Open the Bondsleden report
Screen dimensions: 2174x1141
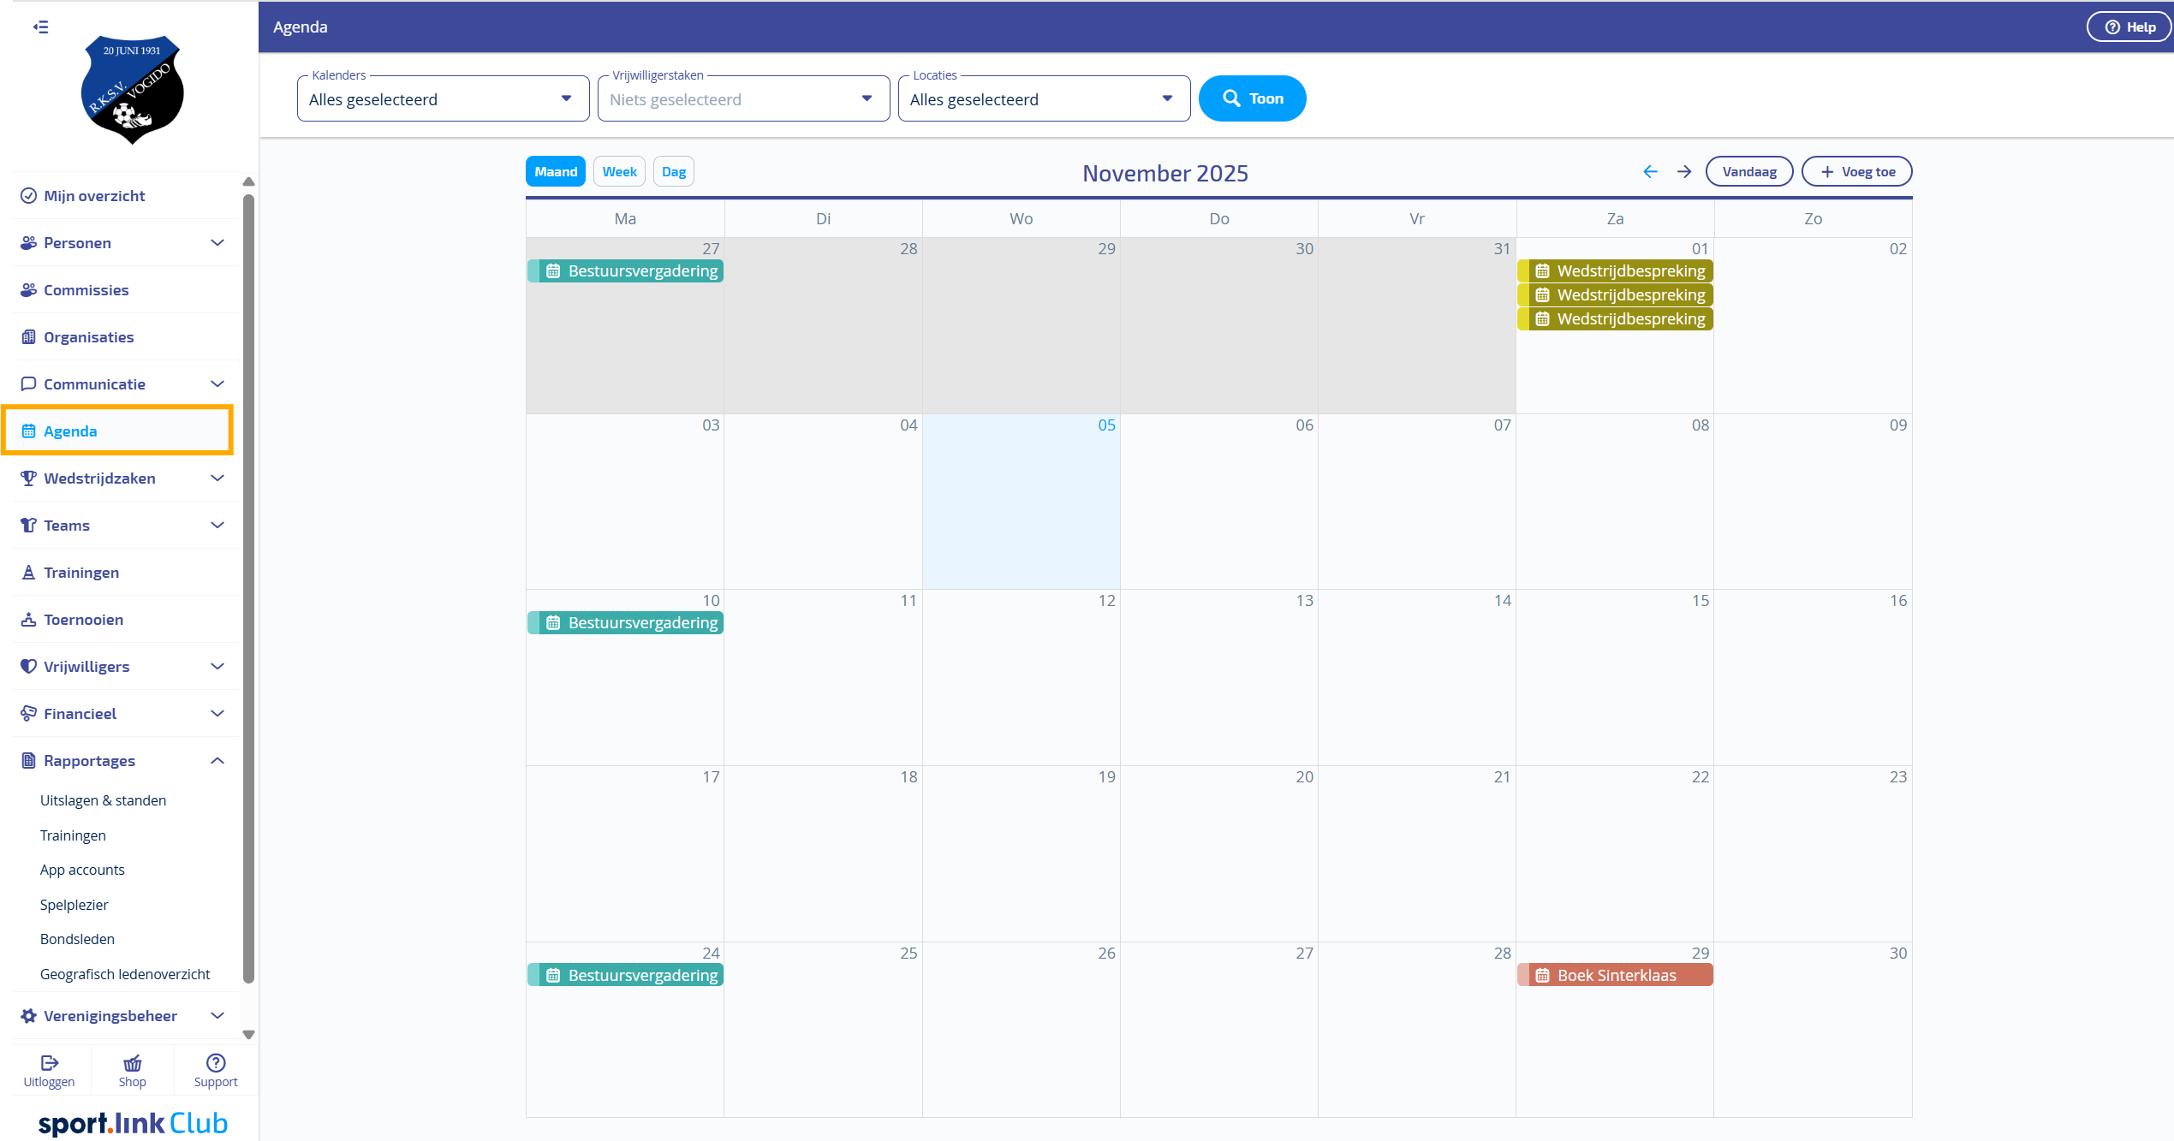click(x=77, y=939)
